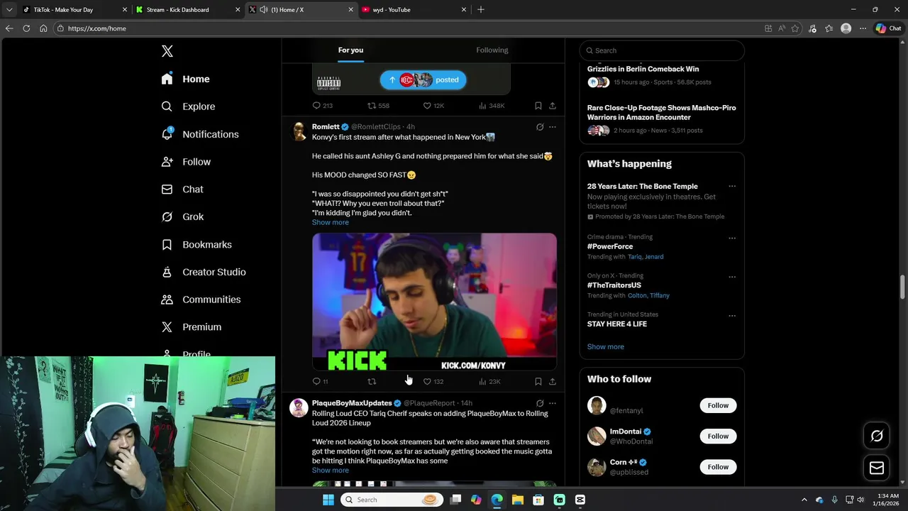
Task: View analytics showing 23K views on Romlett post
Action: [489, 381]
